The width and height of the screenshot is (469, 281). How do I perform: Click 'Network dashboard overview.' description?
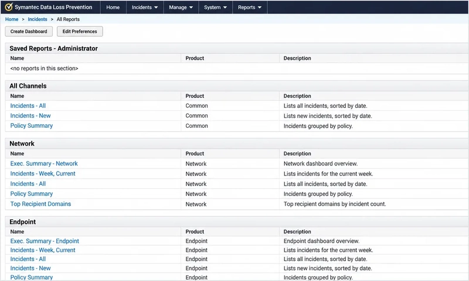point(321,164)
